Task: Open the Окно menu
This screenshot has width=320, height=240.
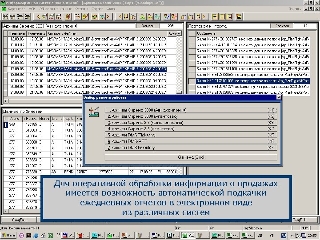Action: coord(110,9)
